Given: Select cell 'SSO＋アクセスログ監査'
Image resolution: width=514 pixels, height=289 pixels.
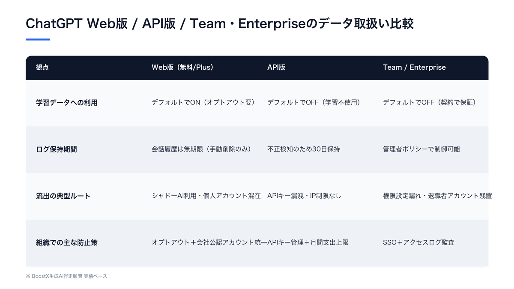Looking at the screenshot, I should pyautogui.click(x=418, y=243).
